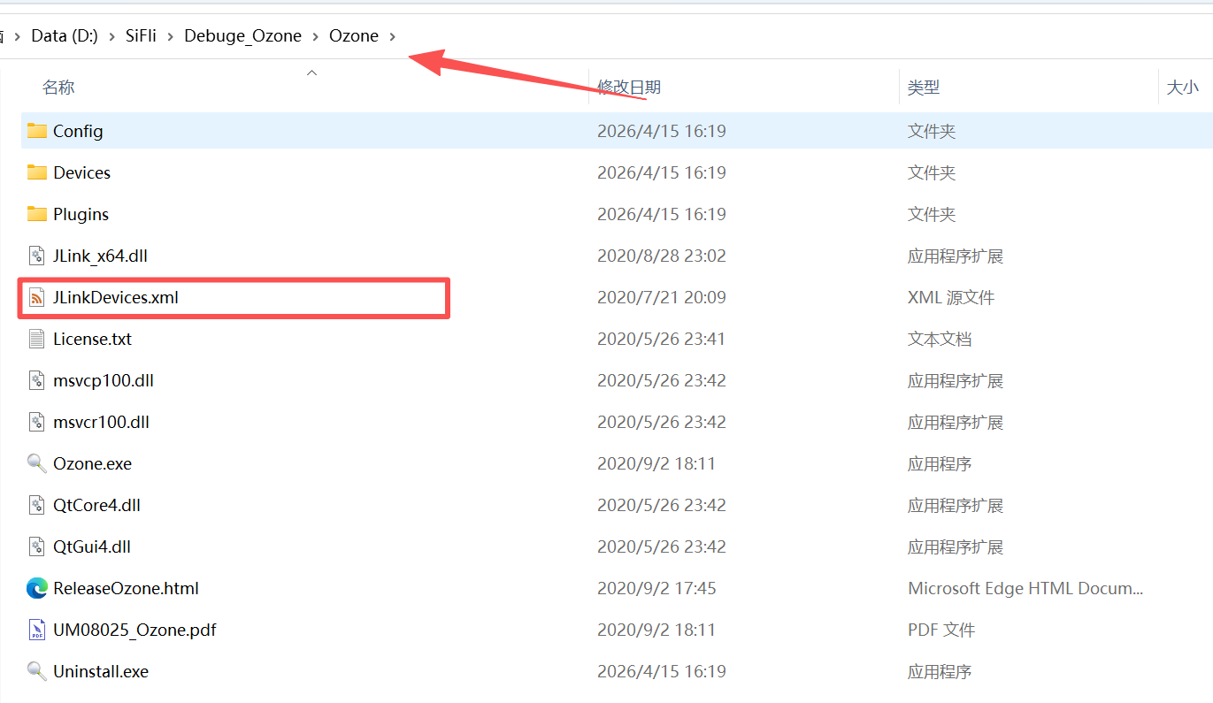Click the msvcr100.dll file icon

tap(36, 422)
